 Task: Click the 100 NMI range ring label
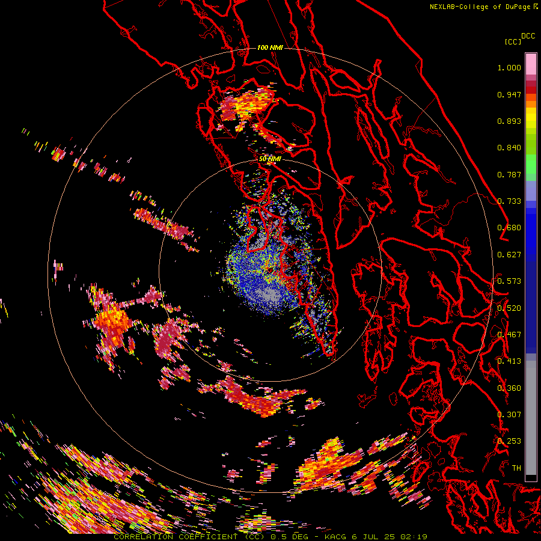pos(270,47)
